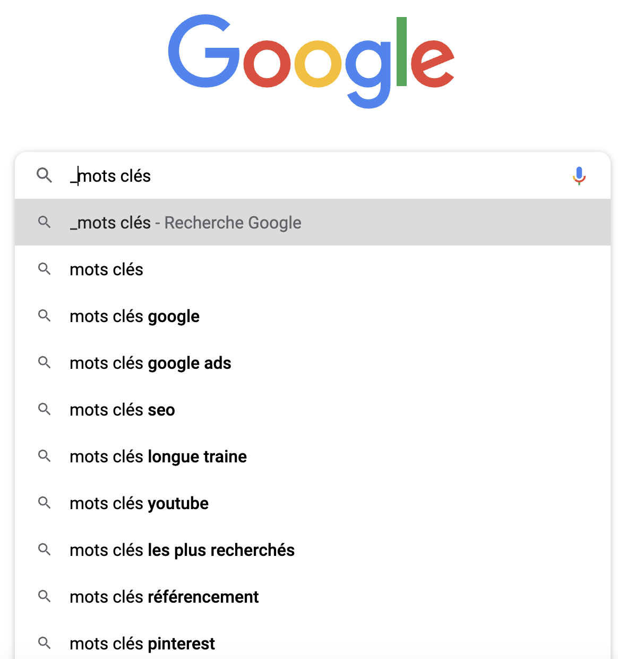Pick the "mots clés google ads" suggestion

[151, 363]
